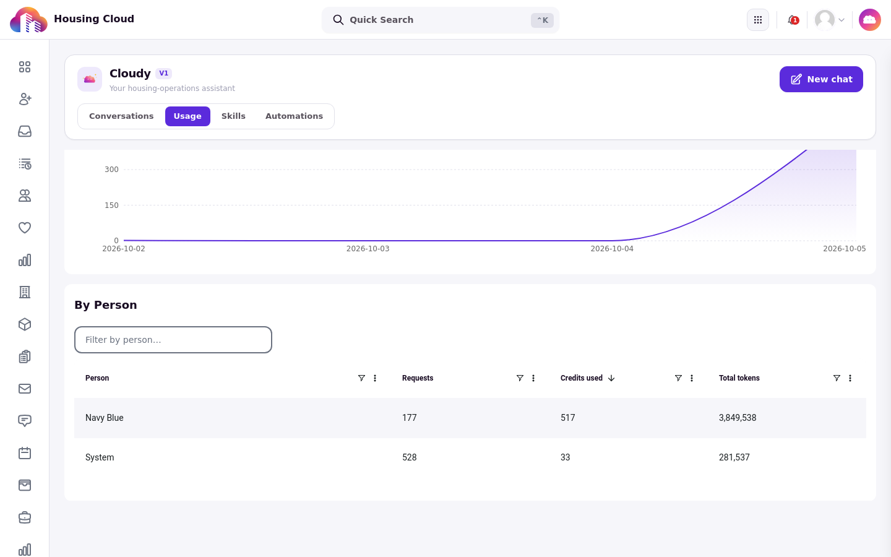The width and height of the screenshot is (891, 557).
Task: Click the Housing Cloud logo
Action: click(28, 20)
